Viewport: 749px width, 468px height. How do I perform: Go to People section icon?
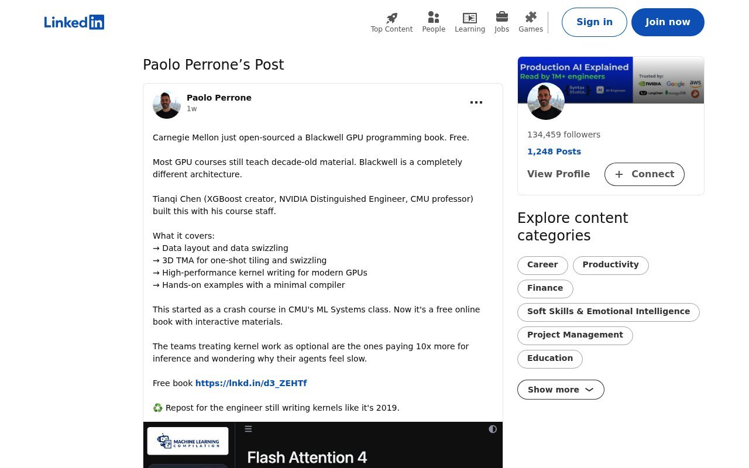(x=434, y=18)
